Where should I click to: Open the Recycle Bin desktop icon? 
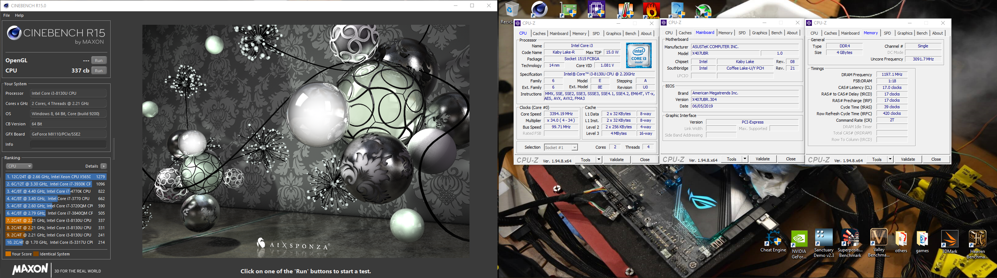pyautogui.click(x=512, y=9)
